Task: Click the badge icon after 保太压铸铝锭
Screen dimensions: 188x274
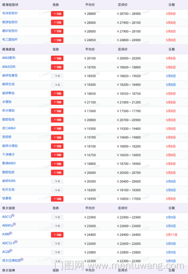Action: (x=22, y=259)
